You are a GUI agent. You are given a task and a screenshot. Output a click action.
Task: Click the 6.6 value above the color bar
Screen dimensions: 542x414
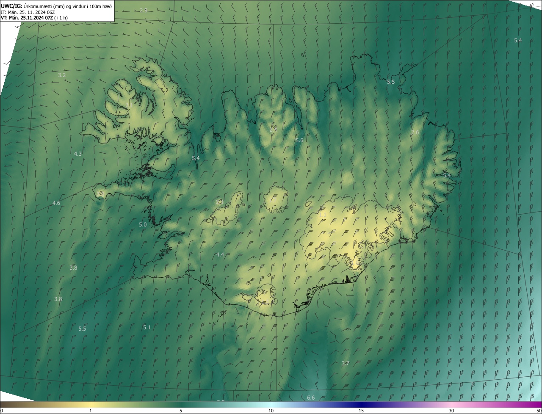[311, 397]
